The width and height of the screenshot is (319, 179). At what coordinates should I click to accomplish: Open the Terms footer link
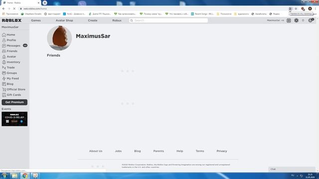click(x=200, y=151)
